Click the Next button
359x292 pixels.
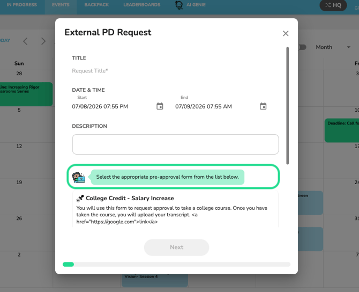coord(176,247)
